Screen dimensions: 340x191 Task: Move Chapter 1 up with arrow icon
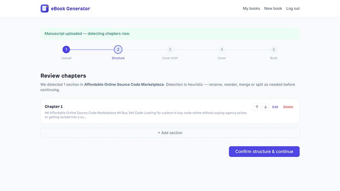click(x=257, y=107)
